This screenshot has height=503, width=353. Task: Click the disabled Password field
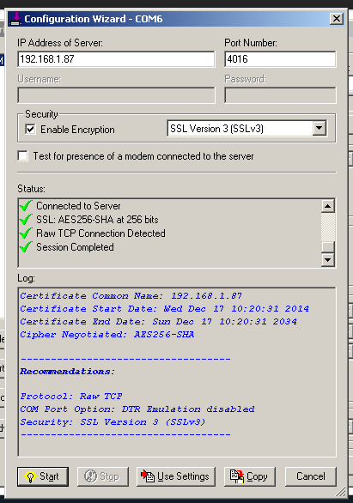click(x=281, y=95)
